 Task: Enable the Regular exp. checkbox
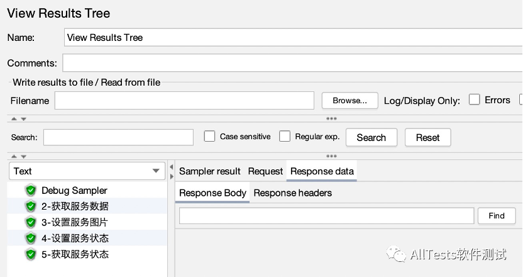tap(285, 137)
